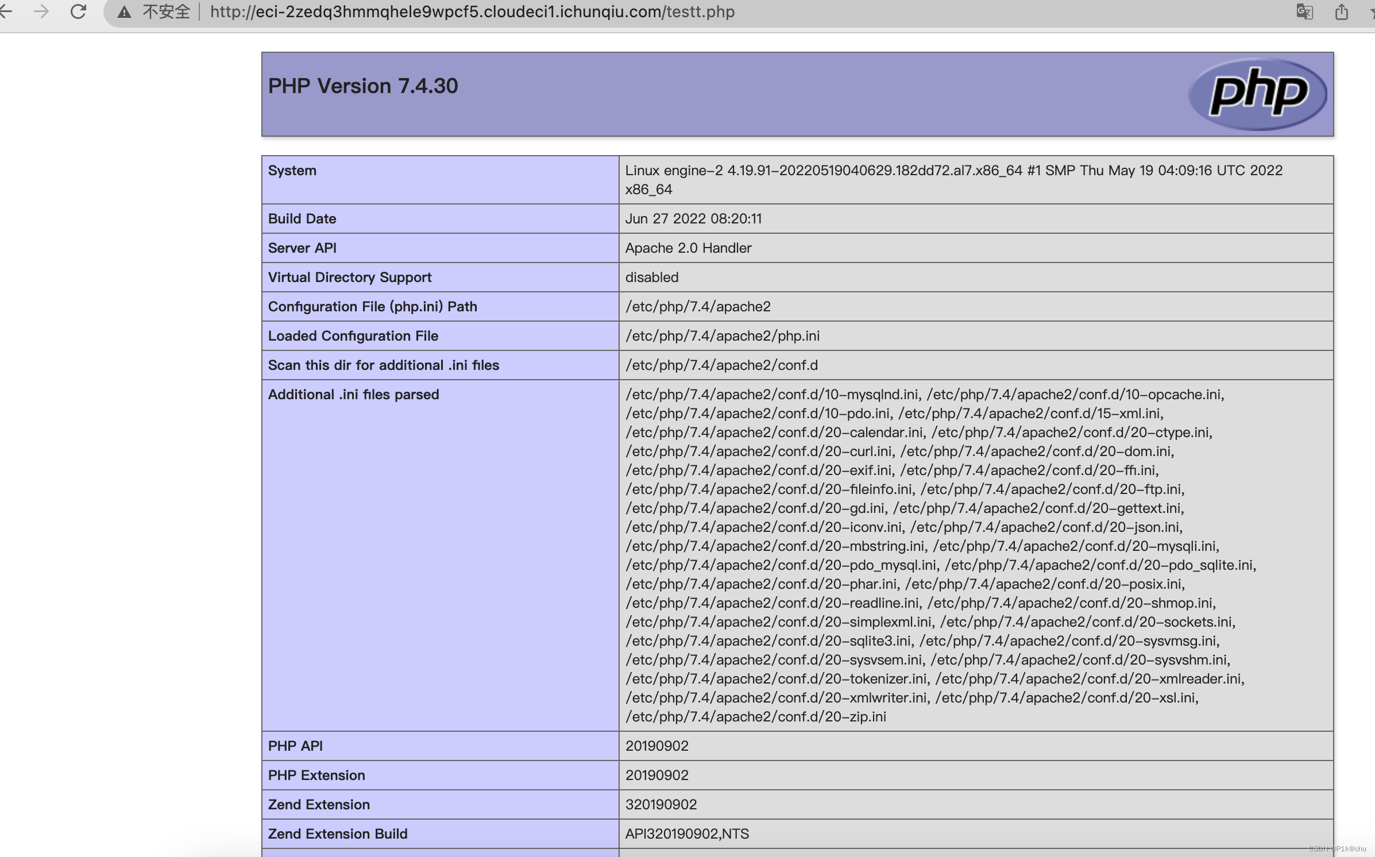Click the 20-zip.ini path entry
This screenshot has width=1375, height=857.
(x=756, y=717)
